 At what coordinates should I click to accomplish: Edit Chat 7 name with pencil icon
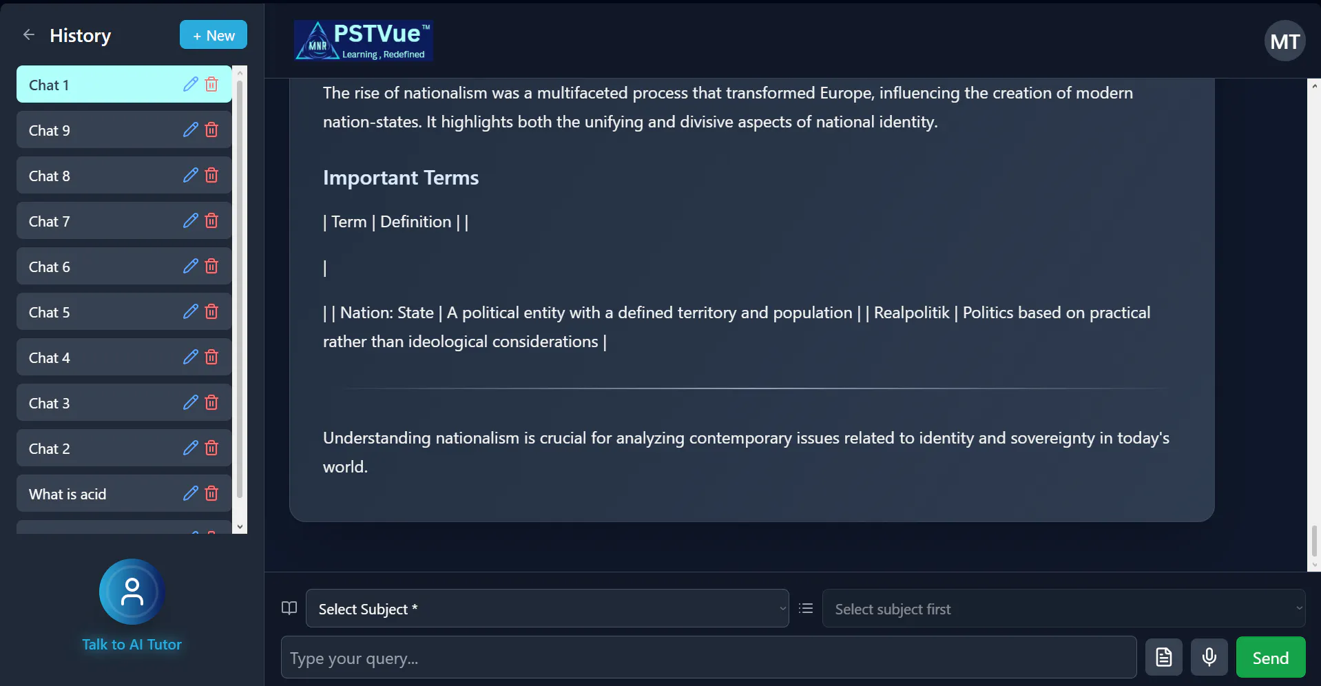191,220
